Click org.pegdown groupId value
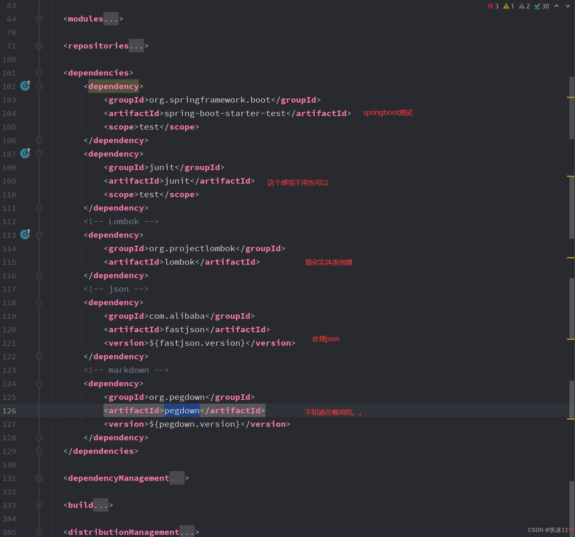This screenshot has height=537, width=575. (x=177, y=397)
